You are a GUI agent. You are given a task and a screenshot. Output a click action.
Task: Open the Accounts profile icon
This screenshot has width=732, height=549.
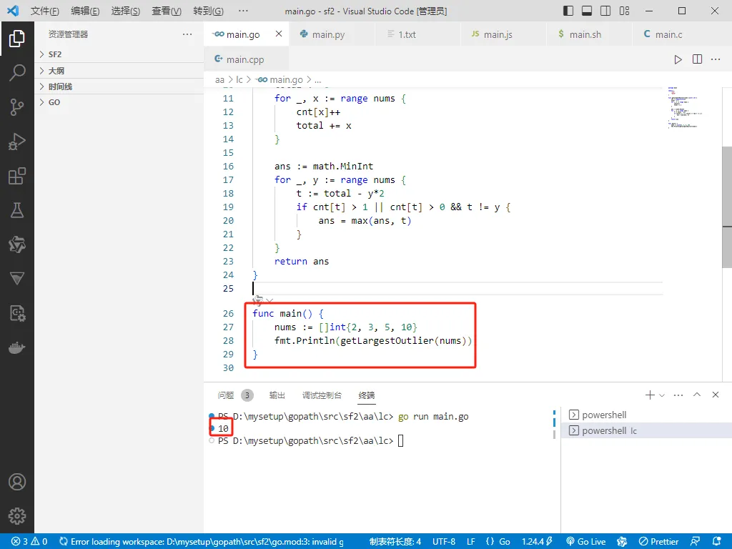coord(17,482)
